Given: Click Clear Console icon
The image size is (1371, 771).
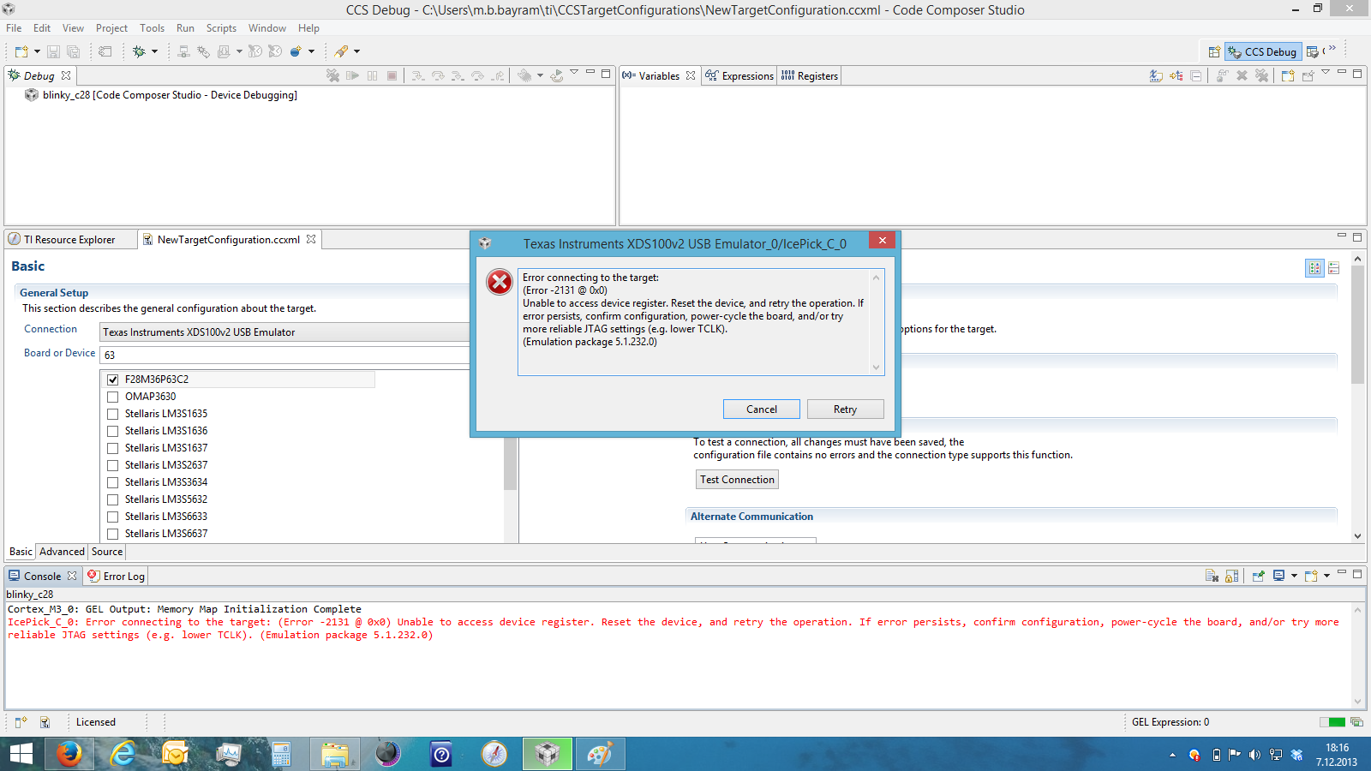Looking at the screenshot, I should (1212, 576).
